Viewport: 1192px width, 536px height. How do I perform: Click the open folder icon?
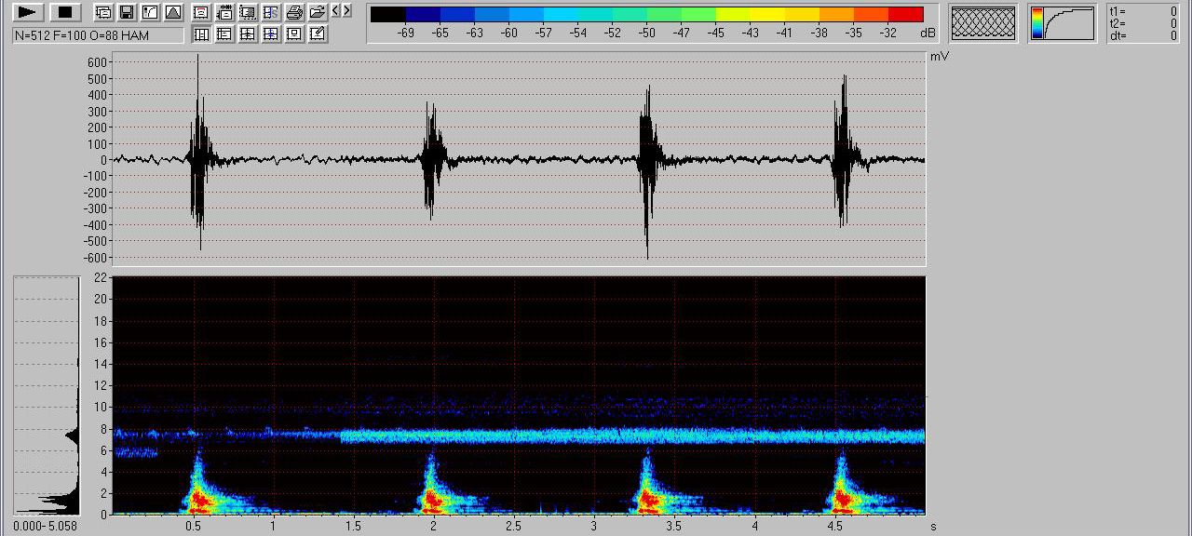click(318, 12)
